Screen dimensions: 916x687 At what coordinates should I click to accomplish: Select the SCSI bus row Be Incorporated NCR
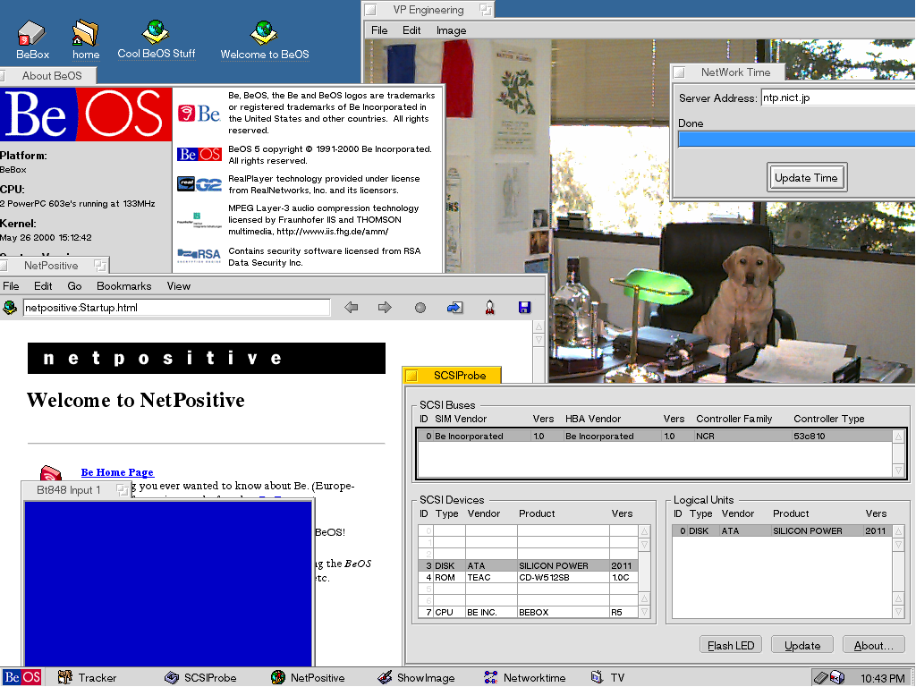tap(654, 437)
